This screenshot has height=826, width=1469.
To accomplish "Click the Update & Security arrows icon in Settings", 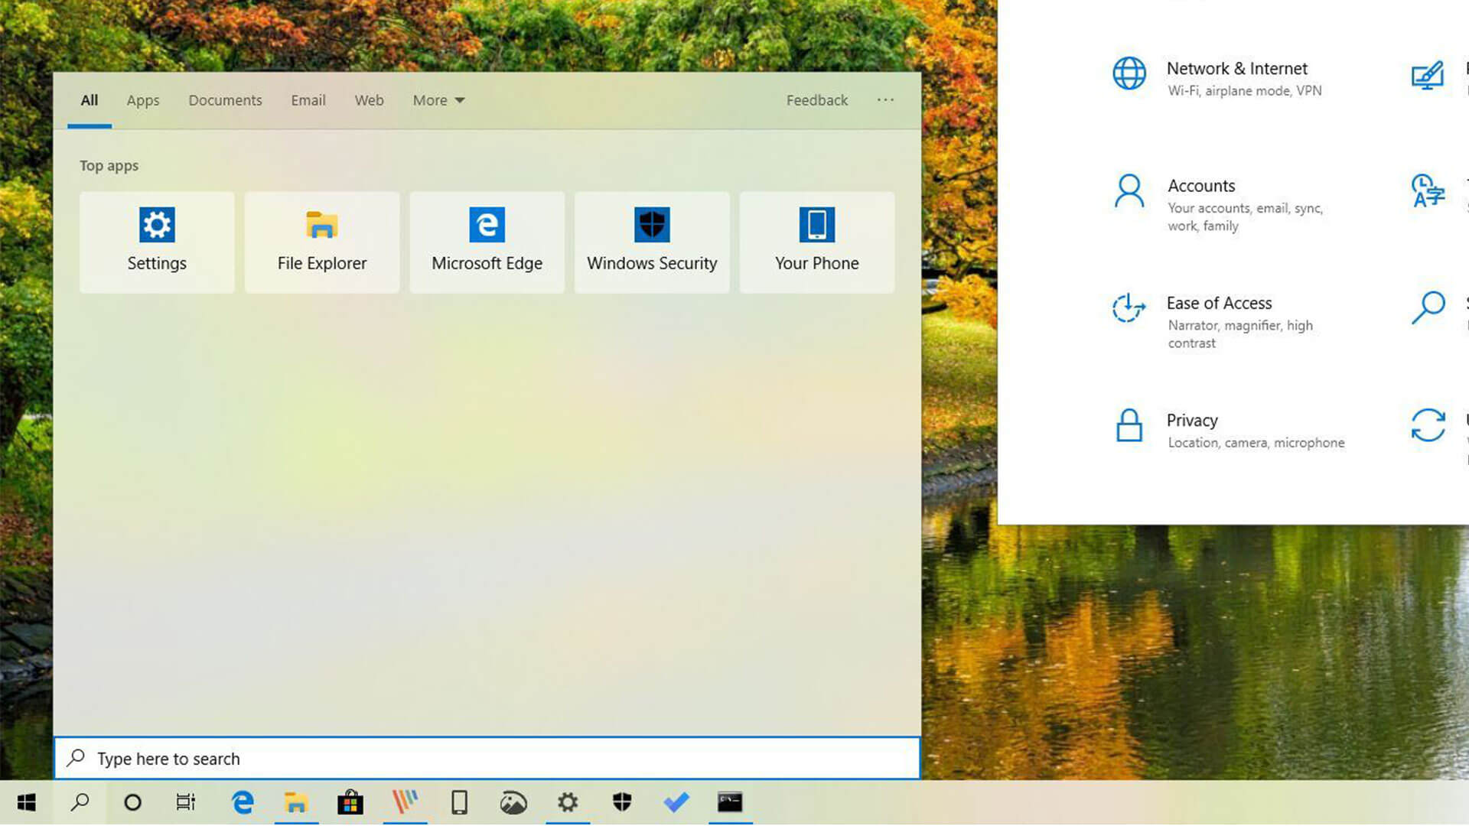I will (1428, 425).
